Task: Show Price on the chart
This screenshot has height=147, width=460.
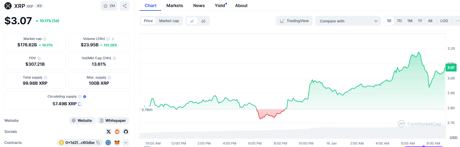Action: pyautogui.click(x=148, y=21)
